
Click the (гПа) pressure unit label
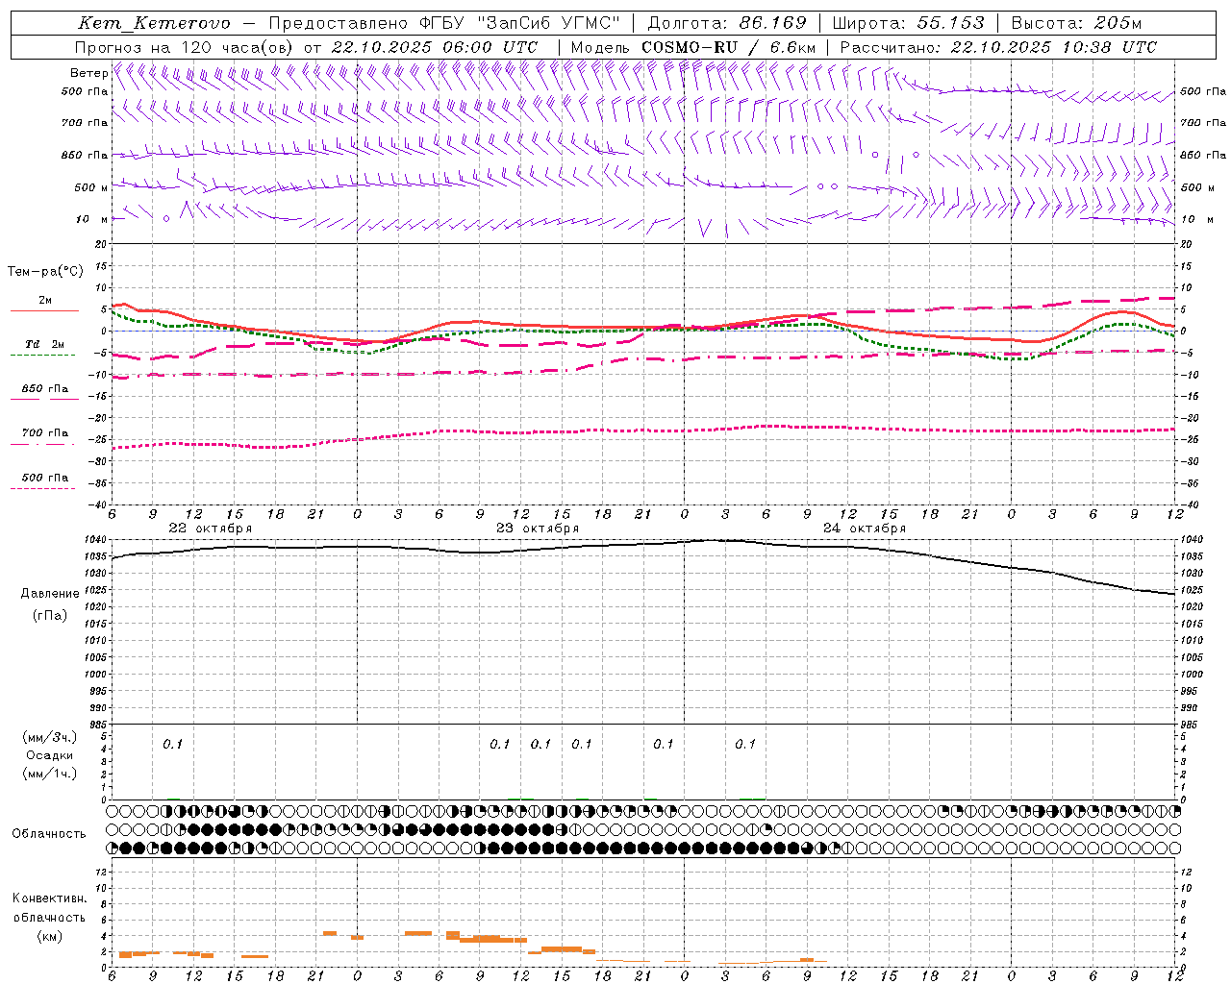coord(50,616)
